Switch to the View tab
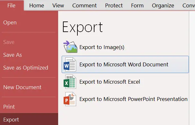The height and width of the screenshot is (125, 195). [58, 5]
